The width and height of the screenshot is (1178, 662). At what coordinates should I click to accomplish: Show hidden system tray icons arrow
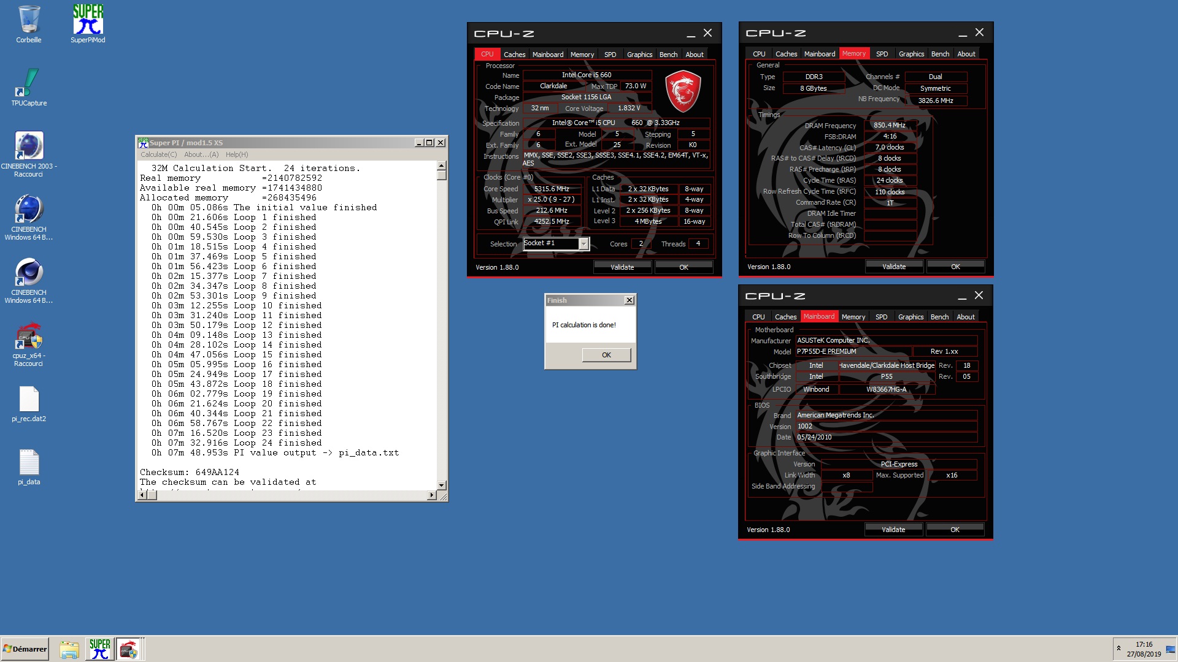click(1118, 649)
